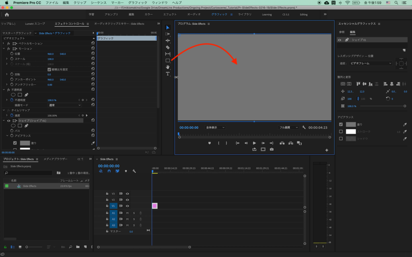Toggle V2 track output eye icon

click(127, 200)
